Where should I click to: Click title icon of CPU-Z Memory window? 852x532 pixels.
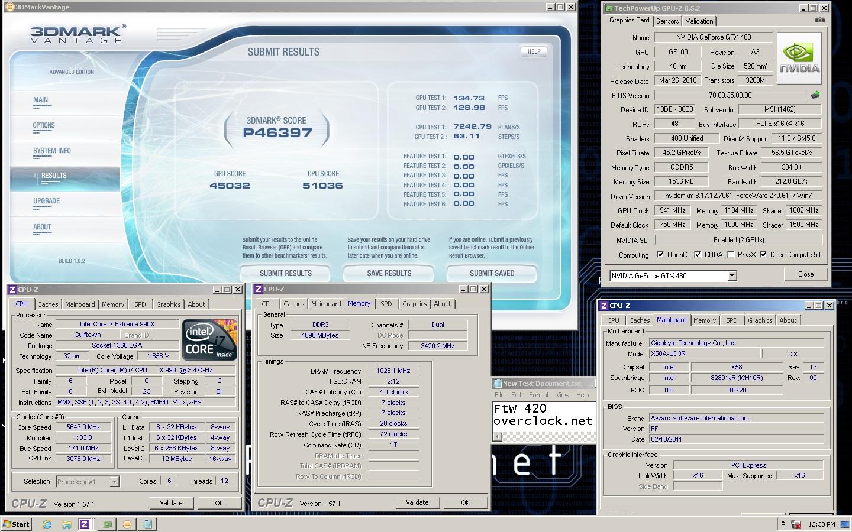pos(259,289)
